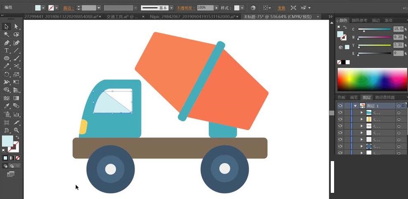Select the Eyedropper tool

click(7, 106)
